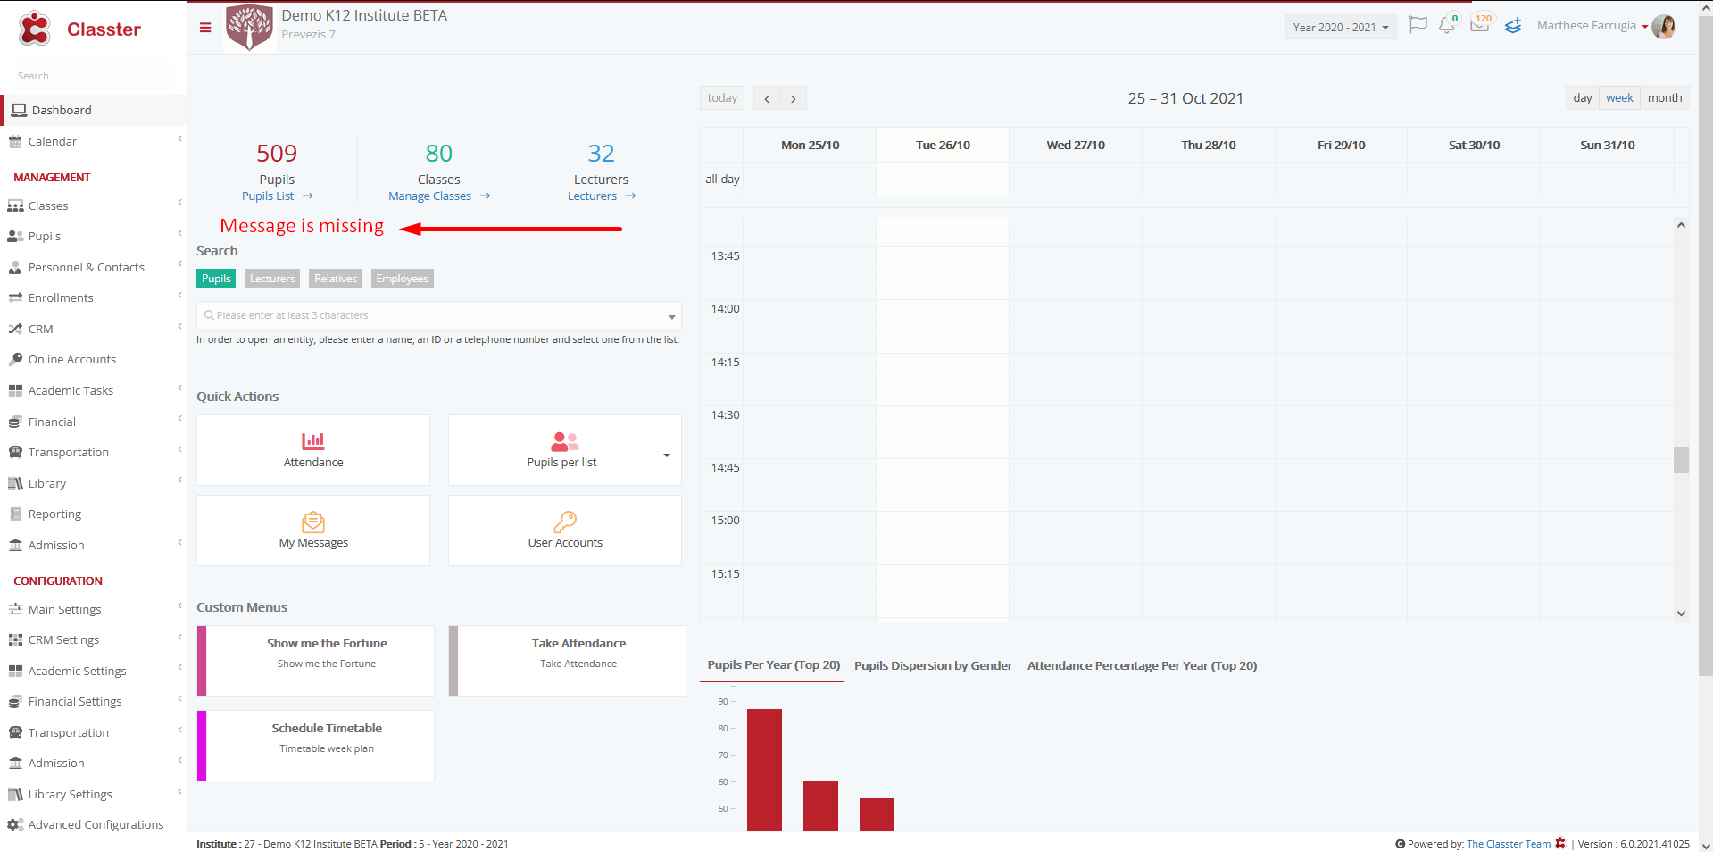The height and width of the screenshot is (852, 1713).
Task: Expand the Financial Settings menu
Action: (x=179, y=698)
